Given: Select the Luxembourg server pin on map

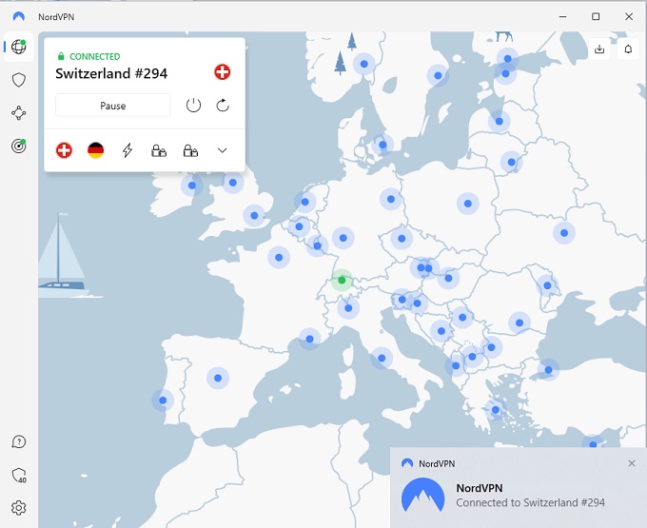Looking at the screenshot, I should click(317, 245).
